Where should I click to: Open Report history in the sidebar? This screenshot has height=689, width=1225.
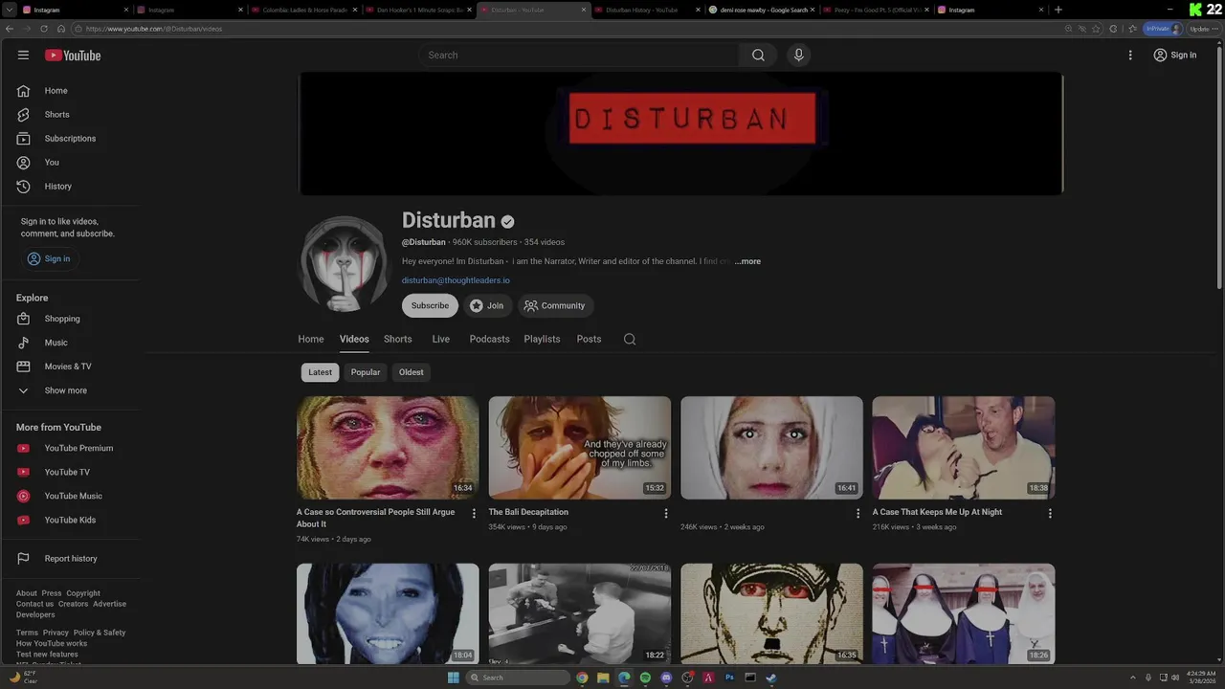(x=72, y=559)
